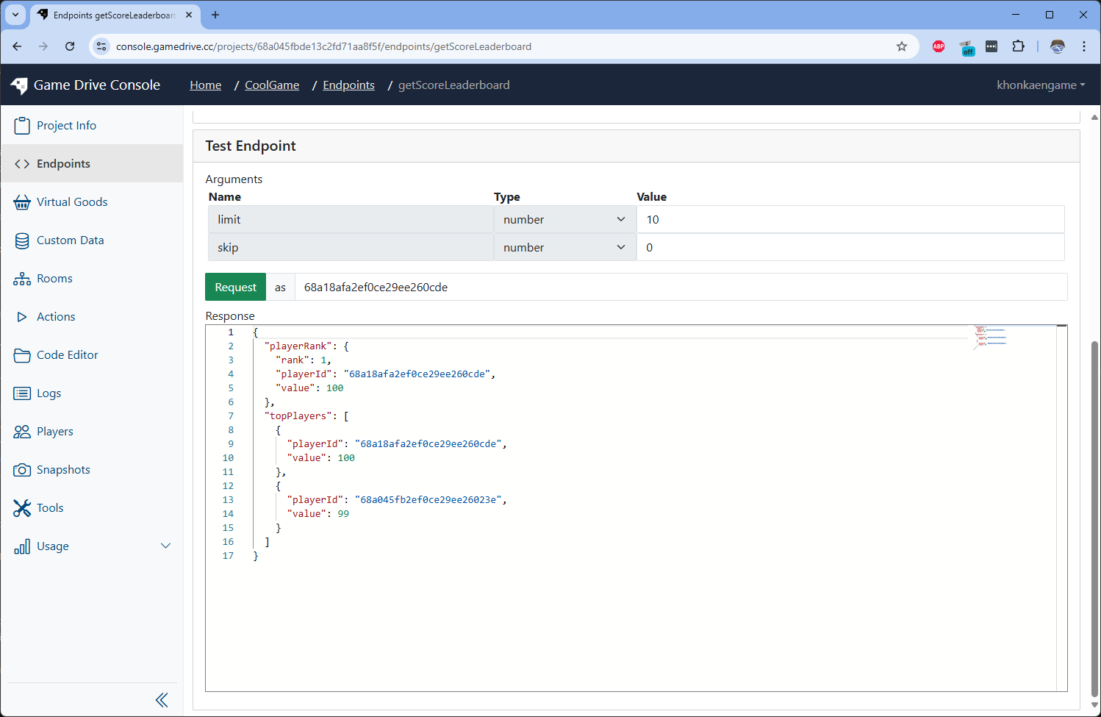
Task: Open the Custom Data section
Action: point(70,240)
